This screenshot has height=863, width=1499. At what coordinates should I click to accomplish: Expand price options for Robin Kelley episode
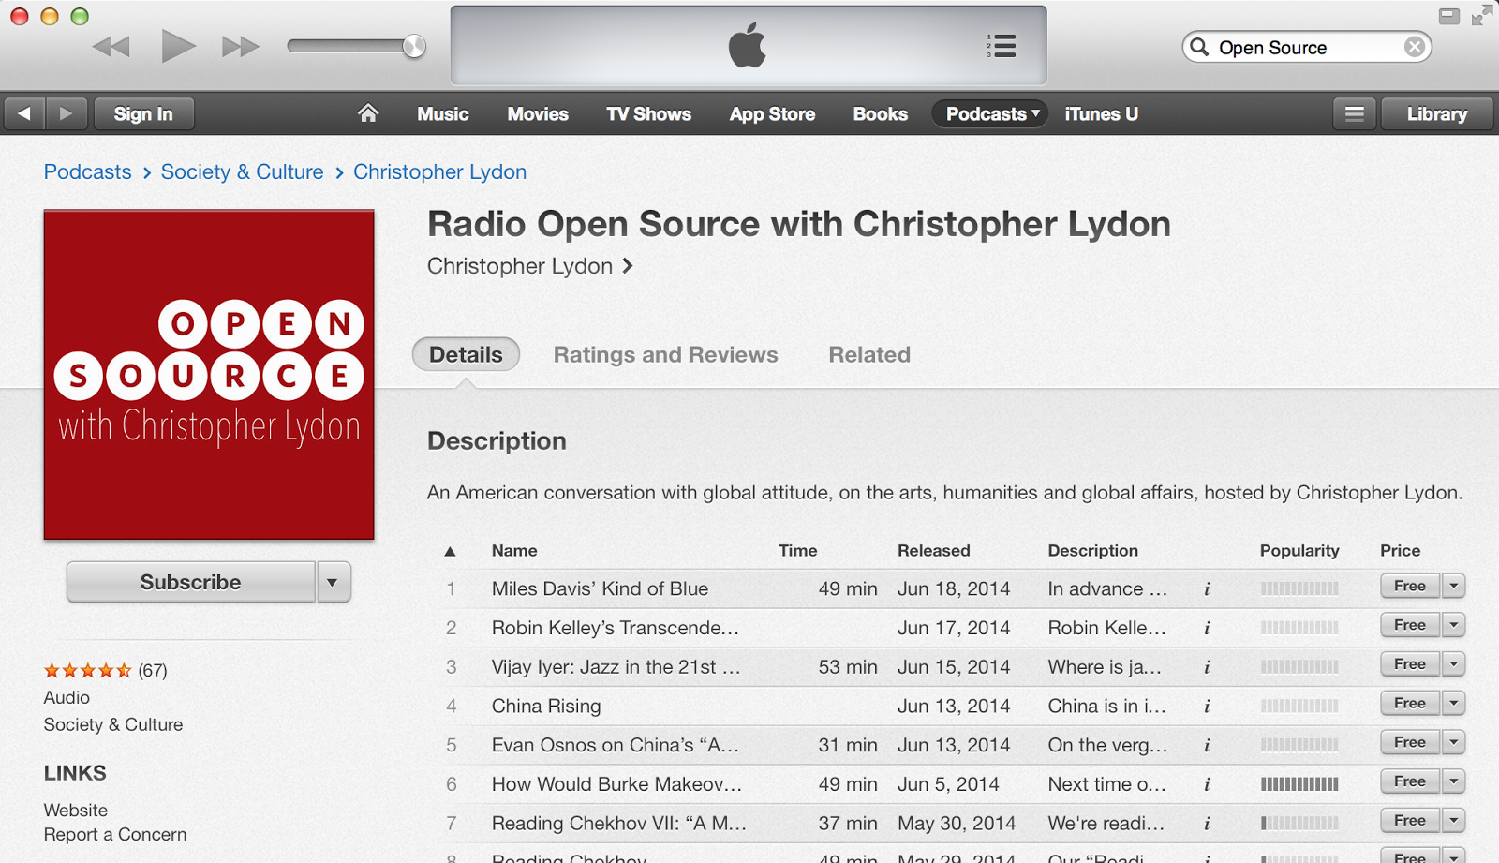[1453, 625]
